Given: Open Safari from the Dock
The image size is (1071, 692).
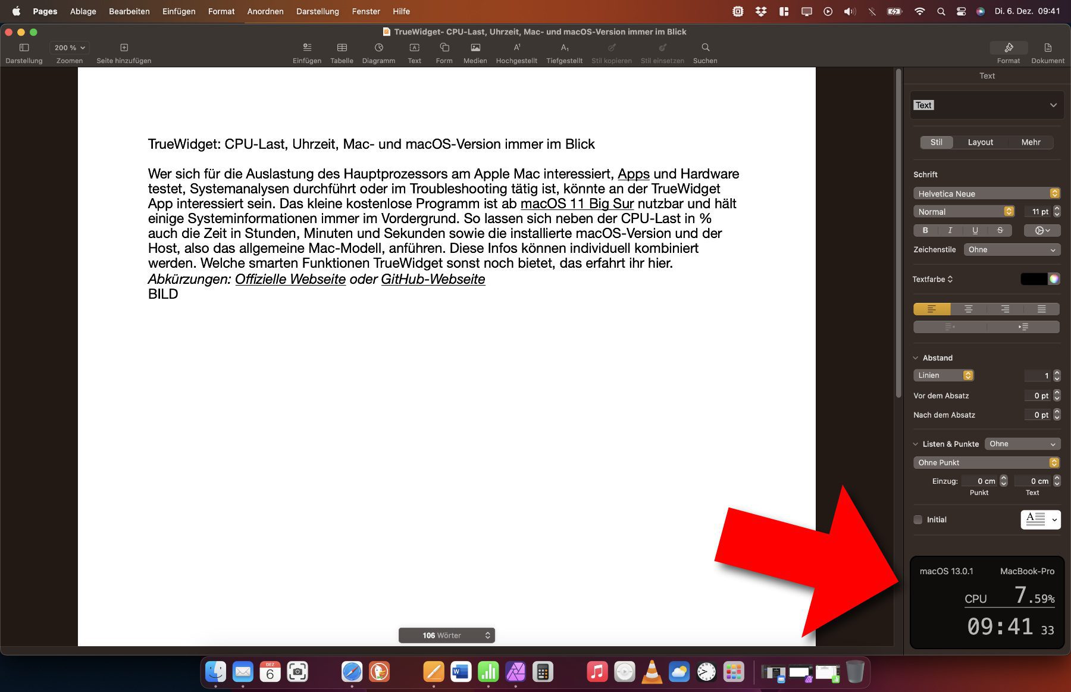Looking at the screenshot, I should coord(352,672).
